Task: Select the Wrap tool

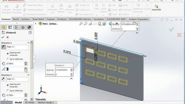Action: (x=123, y=5)
